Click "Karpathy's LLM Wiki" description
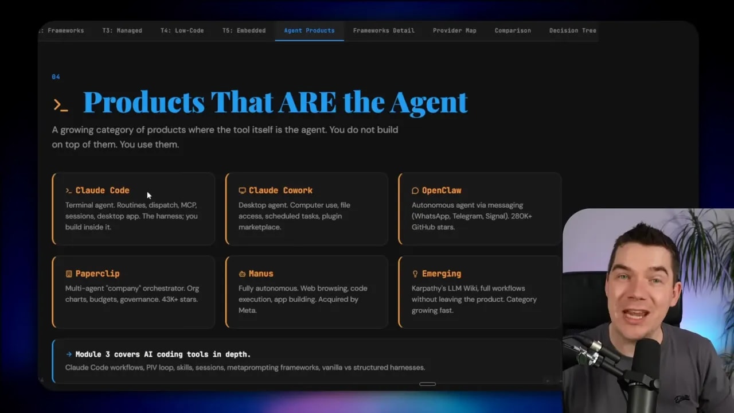The width and height of the screenshot is (734, 413). click(x=474, y=299)
